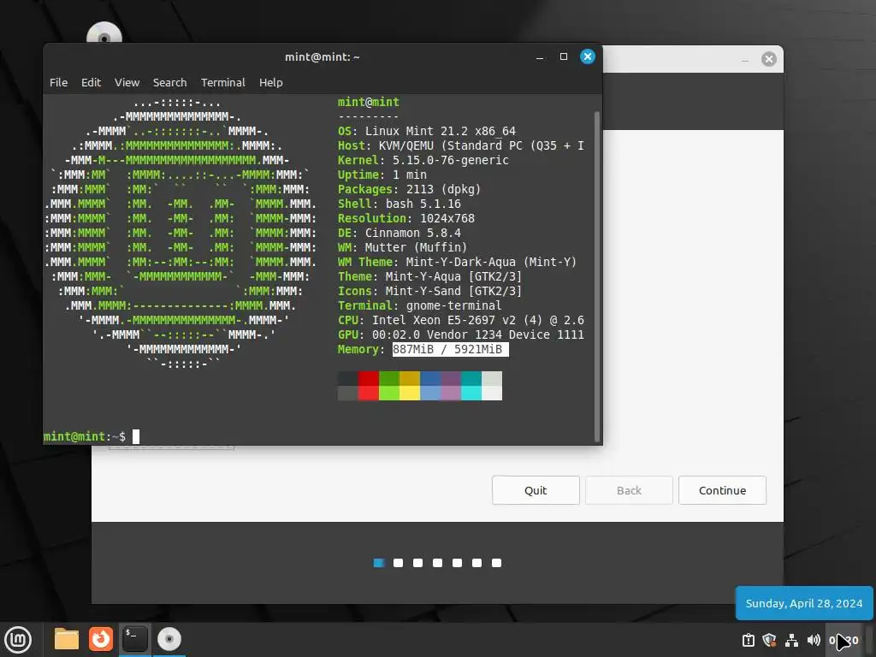Open the terminal Edit menu
The width and height of the screenshot is (876, 657).
[x=91, y=83]
